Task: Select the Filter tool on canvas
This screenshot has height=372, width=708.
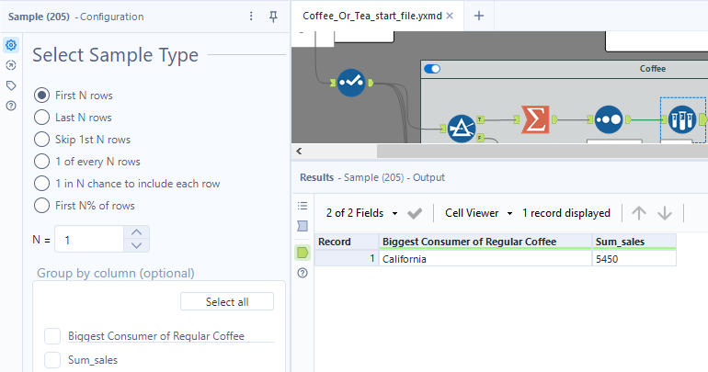Action: coord(461,129)
